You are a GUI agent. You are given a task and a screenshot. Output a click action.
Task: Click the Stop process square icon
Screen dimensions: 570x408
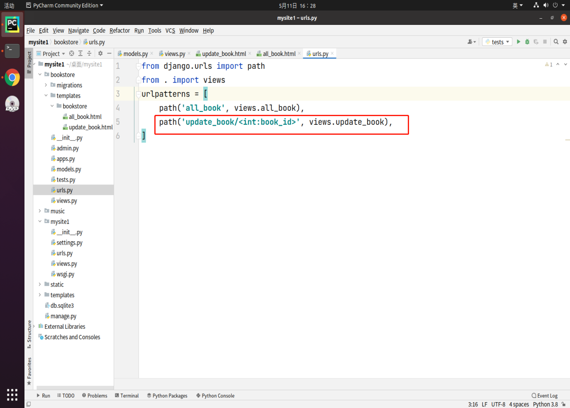[545, 42]
